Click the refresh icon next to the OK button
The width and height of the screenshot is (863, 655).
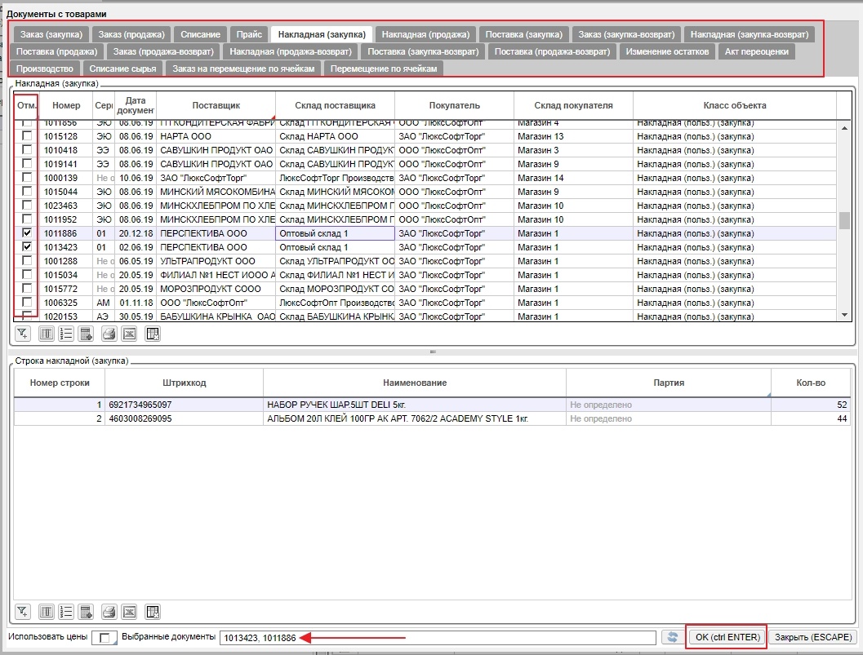coord(671,638)
